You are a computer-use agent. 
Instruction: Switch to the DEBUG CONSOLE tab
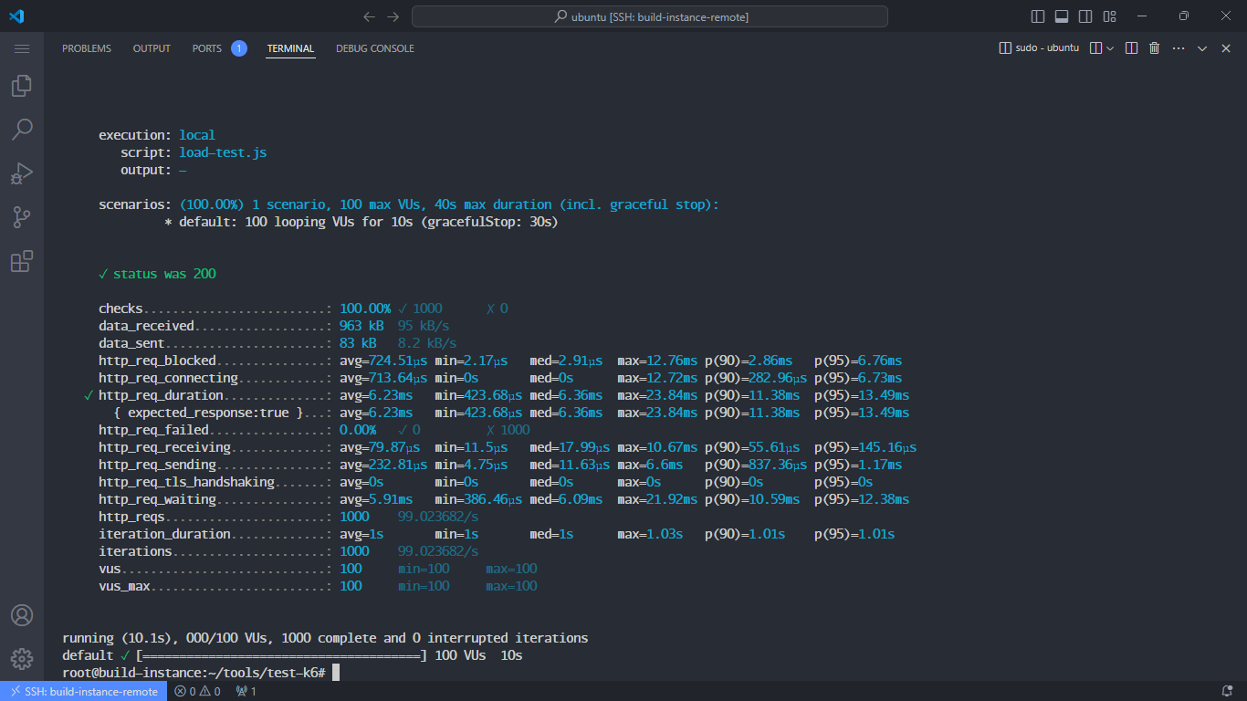tap(375, 48)
